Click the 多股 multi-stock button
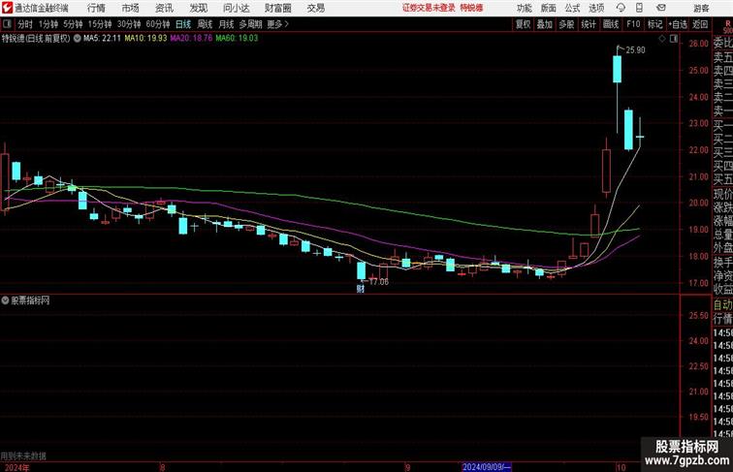733x472 pixels. pos(566,24)
